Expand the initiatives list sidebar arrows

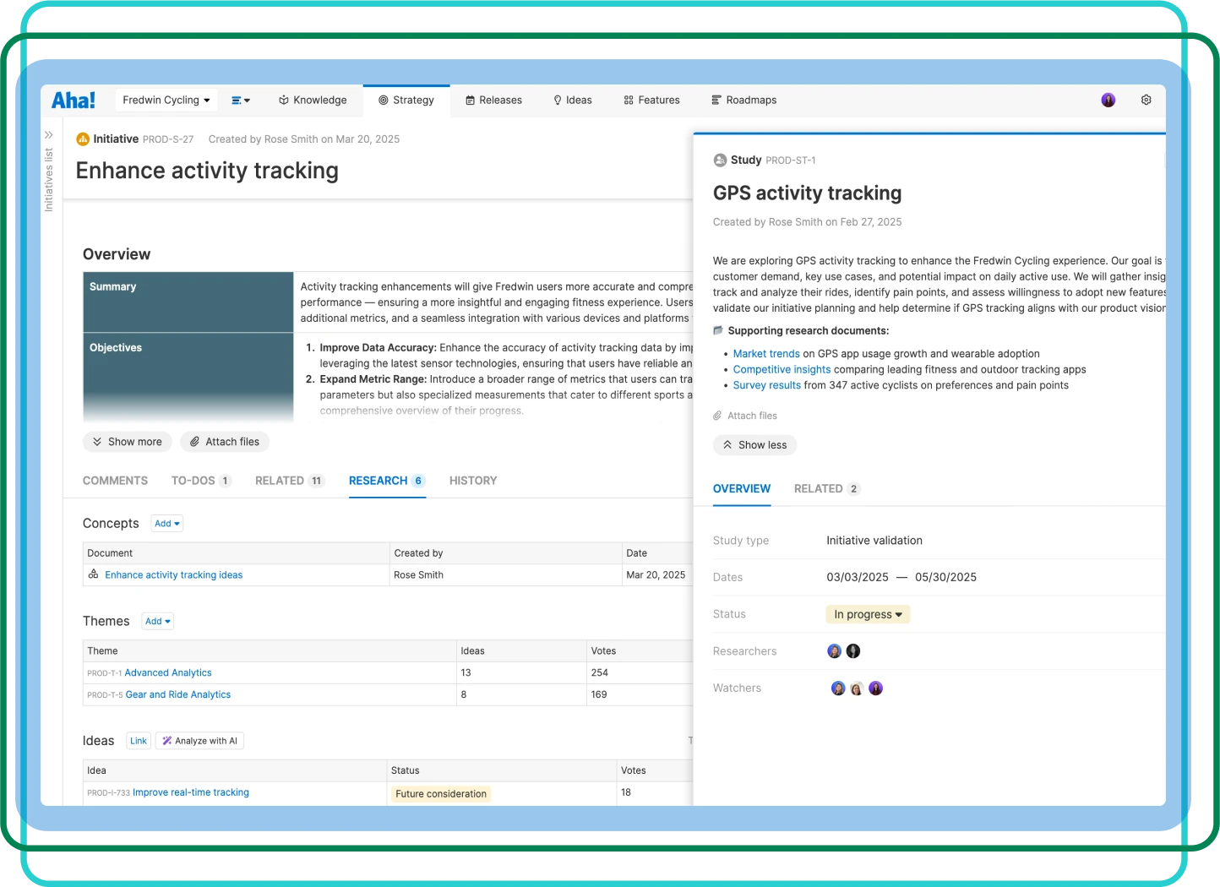(49, 135)
